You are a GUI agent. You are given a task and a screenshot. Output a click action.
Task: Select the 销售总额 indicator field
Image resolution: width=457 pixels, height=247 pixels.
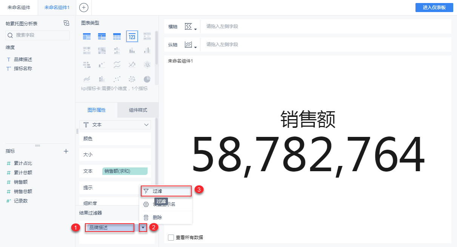23,192
